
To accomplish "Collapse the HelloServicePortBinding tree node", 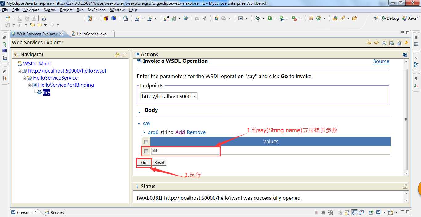I will point(29,85).
